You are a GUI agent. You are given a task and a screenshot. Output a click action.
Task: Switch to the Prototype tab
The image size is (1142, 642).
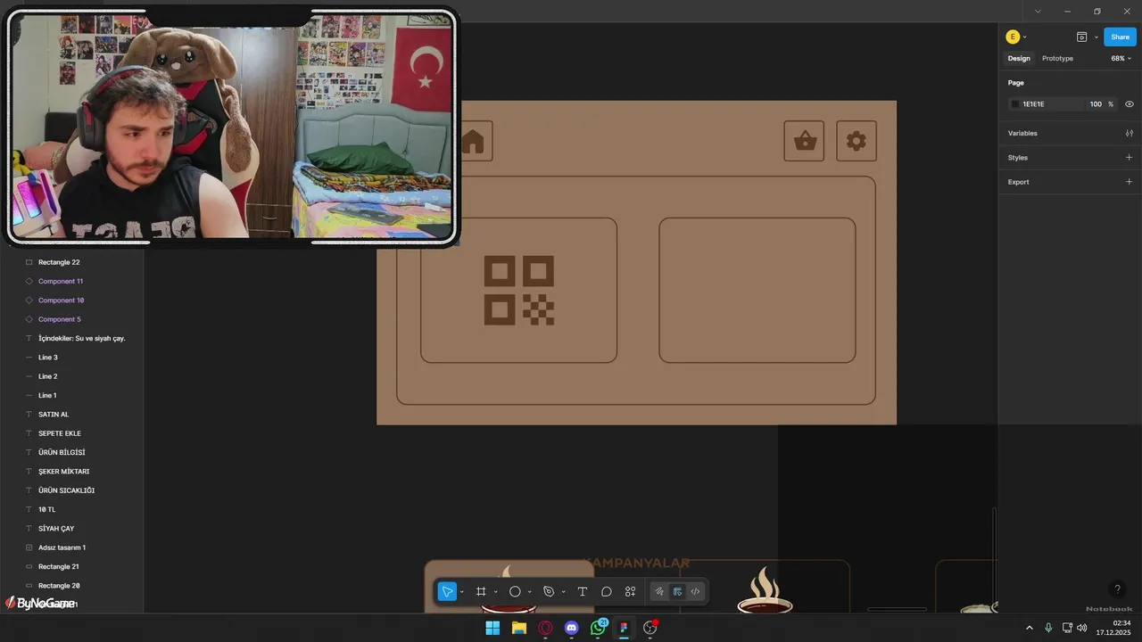1057,58
